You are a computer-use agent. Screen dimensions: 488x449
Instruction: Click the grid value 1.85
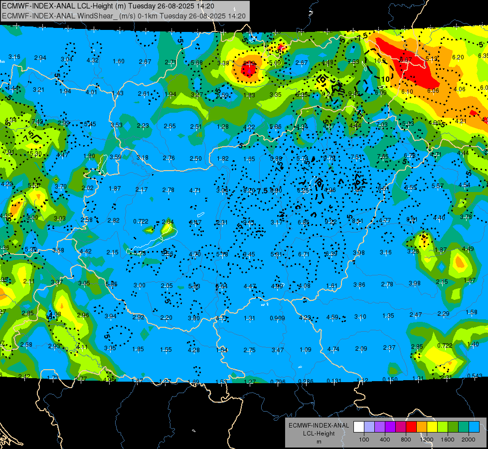[x=138, y=349]
